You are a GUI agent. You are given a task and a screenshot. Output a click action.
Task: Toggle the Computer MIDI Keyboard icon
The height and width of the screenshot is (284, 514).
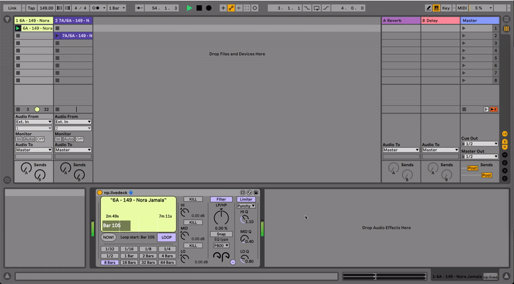pos(436,8)
